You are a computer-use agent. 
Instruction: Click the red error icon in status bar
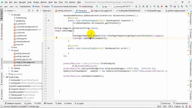tap(190, 106)
